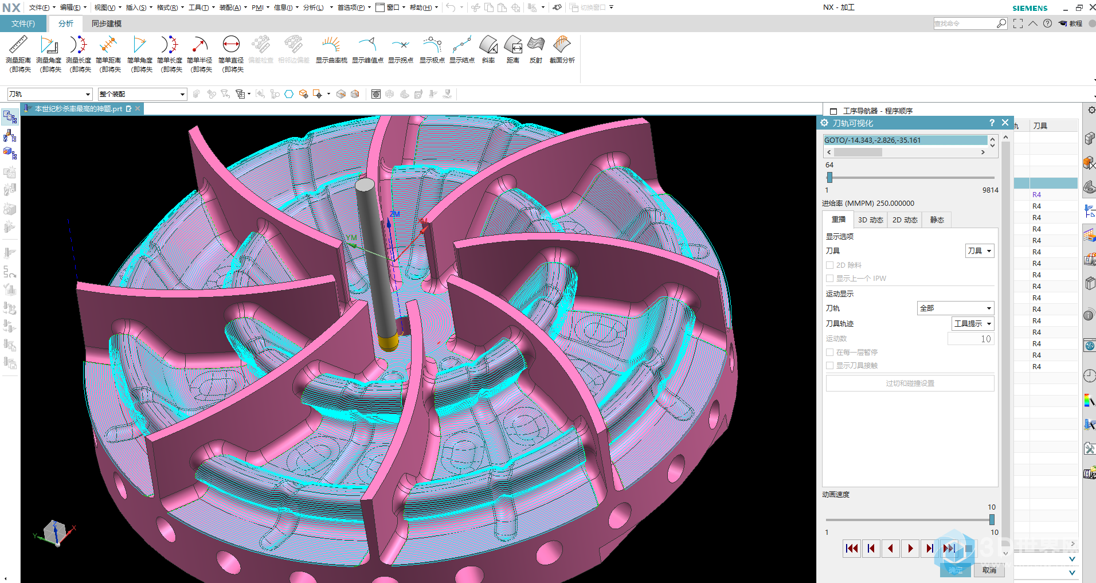Open the 整个装配 selection scope combo box
Viewport: 1096px width, 583px height.
143,94
